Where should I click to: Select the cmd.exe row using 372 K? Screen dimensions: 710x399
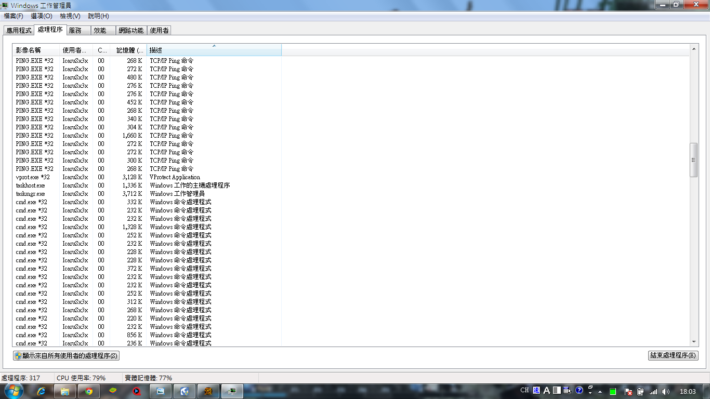[147, 269]
